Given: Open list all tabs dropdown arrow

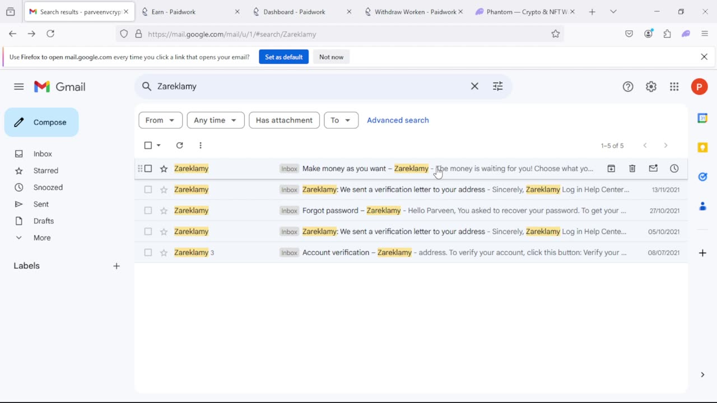Looking at the screenshot, I should pyautogui.click(x=613, y=12).
